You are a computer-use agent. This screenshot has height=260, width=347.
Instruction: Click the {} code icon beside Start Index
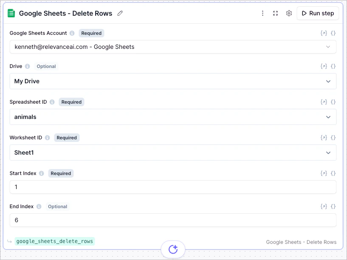(333, 173)
